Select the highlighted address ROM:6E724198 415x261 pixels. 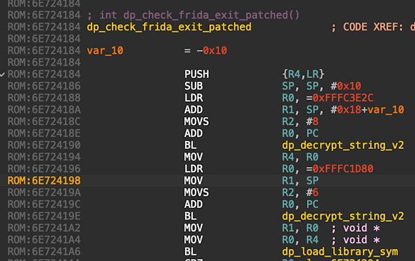pyautogui.click(x=44, y=181)
